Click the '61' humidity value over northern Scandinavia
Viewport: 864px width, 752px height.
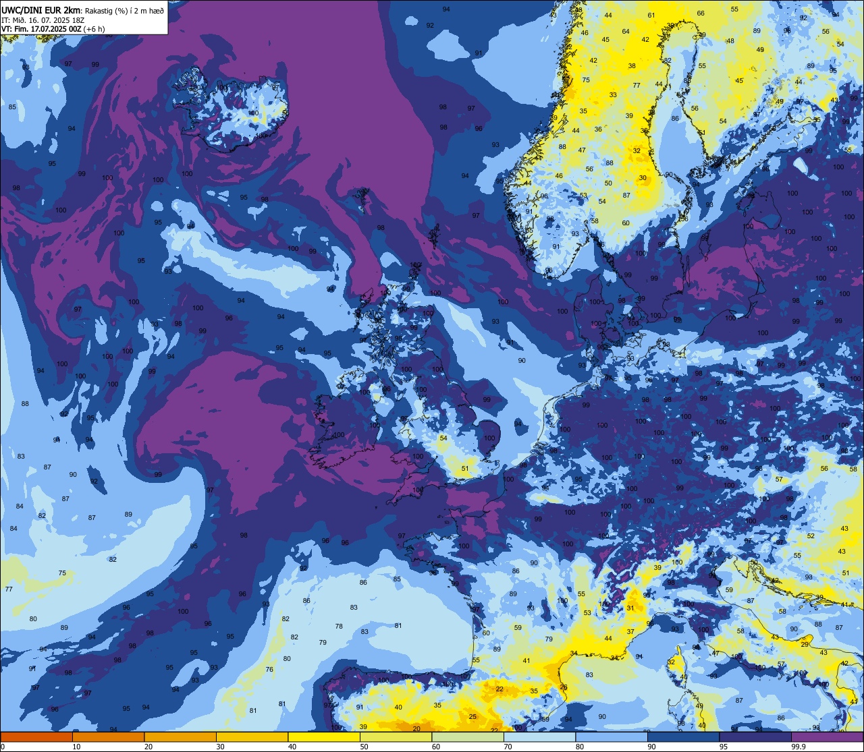[651, 15]
